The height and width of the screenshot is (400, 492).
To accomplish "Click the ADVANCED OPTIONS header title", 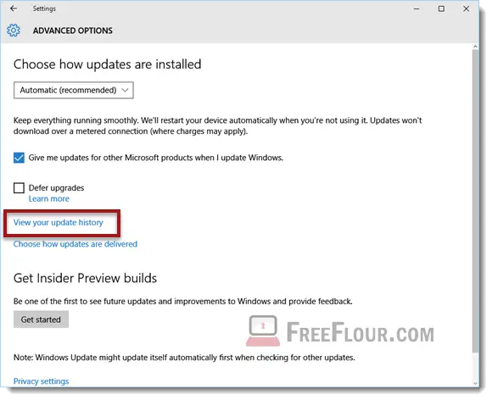I will (73, 31).
